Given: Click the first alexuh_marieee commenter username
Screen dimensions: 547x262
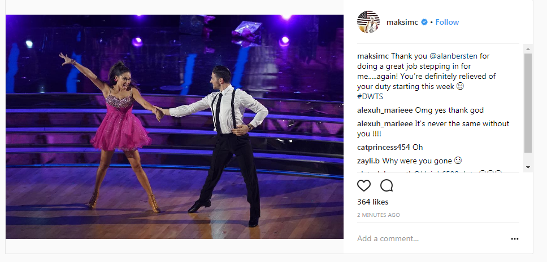Looking at the screenshot, I should coord(385,110).
